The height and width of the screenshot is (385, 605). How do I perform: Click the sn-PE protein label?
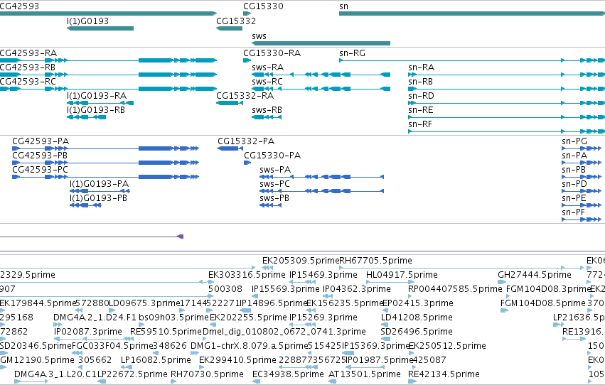click(x=574, y=198)
